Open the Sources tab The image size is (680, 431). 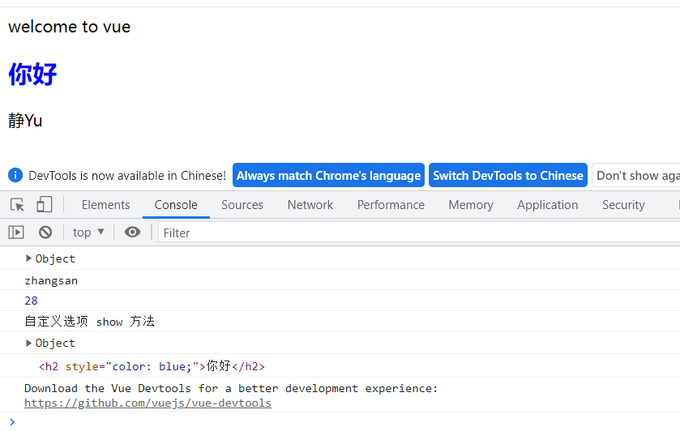pos(242,205)
